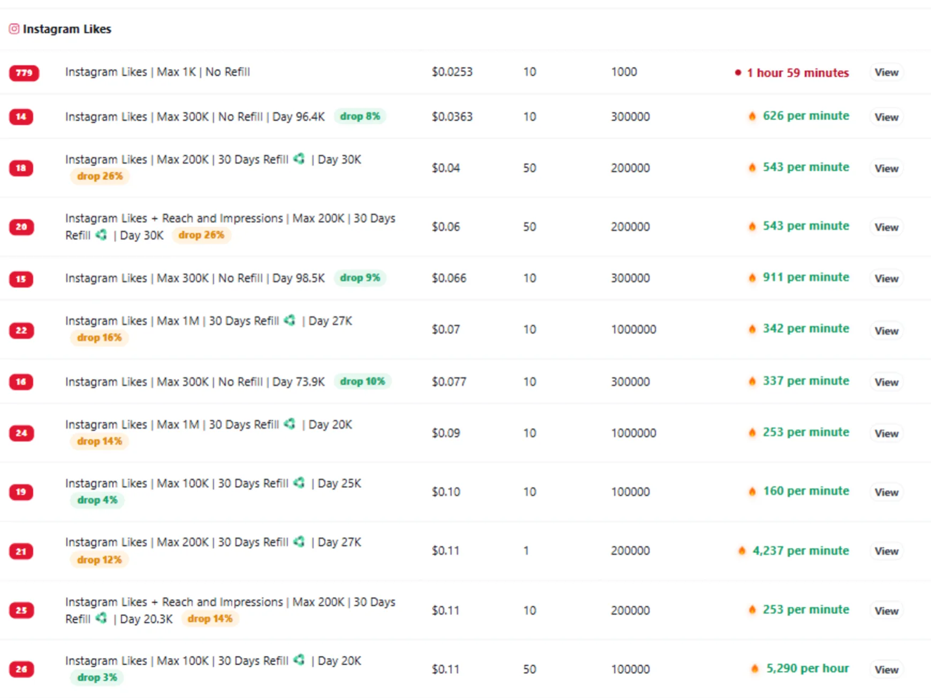Click the red 21 service ID badge
Viewport: 931px width, 698px height.
tap(21, 551)
